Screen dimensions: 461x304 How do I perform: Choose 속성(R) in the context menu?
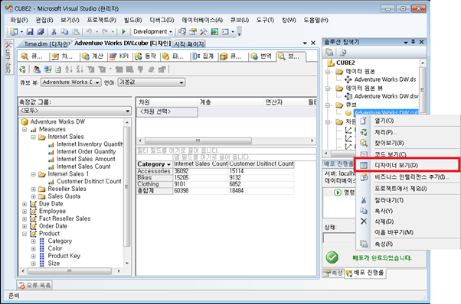407,244
